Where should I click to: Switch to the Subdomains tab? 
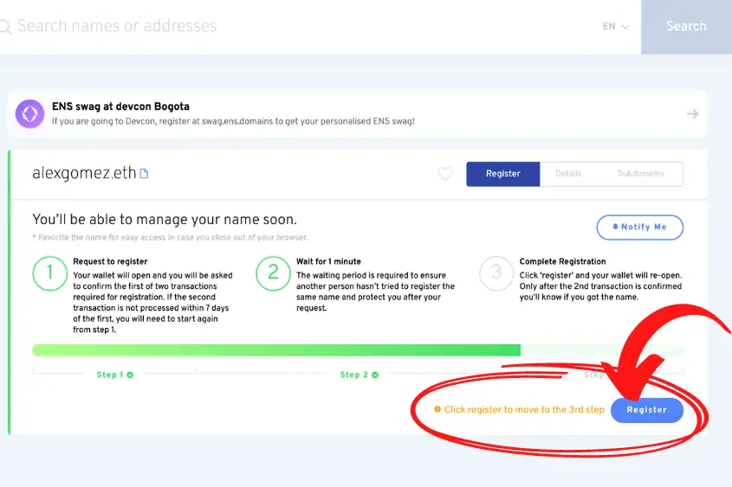[640, 174]
